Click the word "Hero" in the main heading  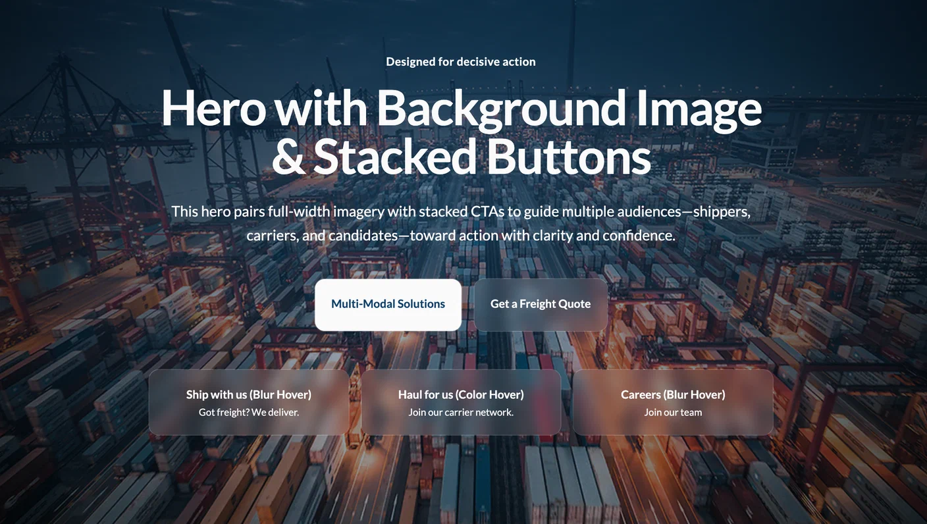(213, 109)
